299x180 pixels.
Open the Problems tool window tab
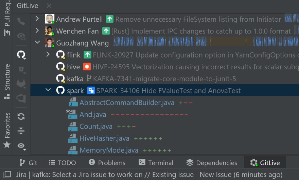pos(107,163)
